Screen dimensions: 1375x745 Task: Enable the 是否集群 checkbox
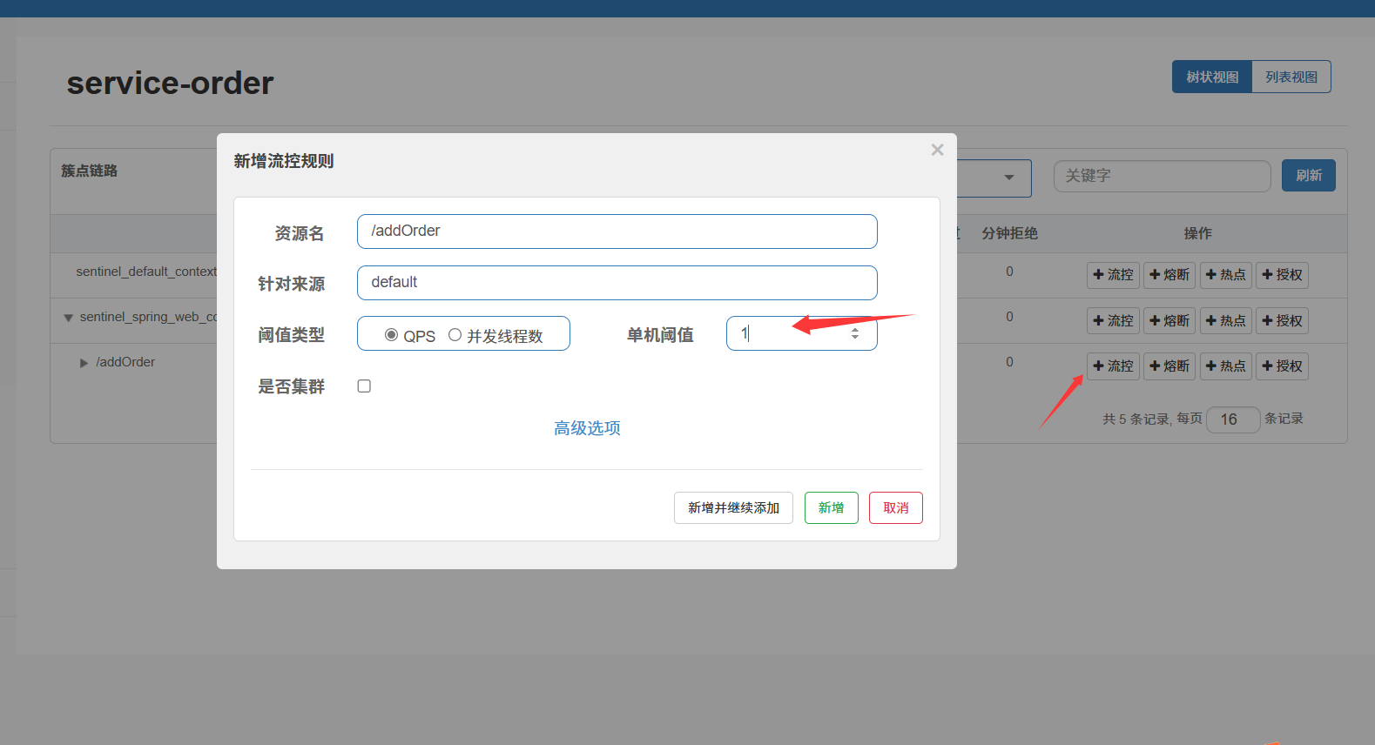click(364, 386)
